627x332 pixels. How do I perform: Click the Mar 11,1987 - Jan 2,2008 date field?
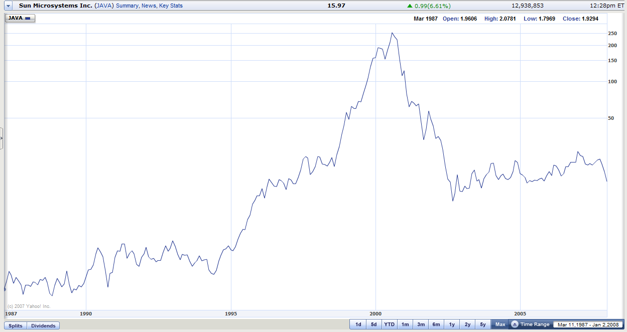click(588, 324)
